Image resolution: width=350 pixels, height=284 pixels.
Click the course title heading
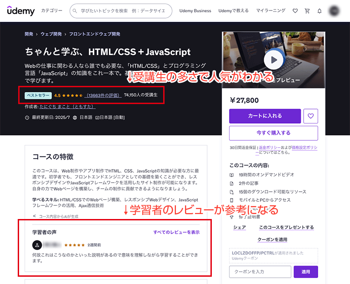click(108, 52)
